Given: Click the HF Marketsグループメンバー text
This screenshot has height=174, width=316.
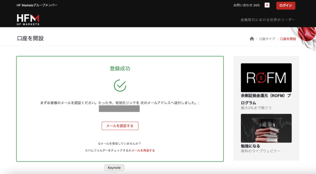Looking at the screenshot, I should [37, 5].
